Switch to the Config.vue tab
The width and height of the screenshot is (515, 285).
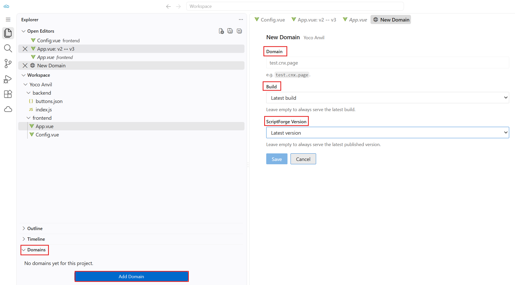pos(270,20)
